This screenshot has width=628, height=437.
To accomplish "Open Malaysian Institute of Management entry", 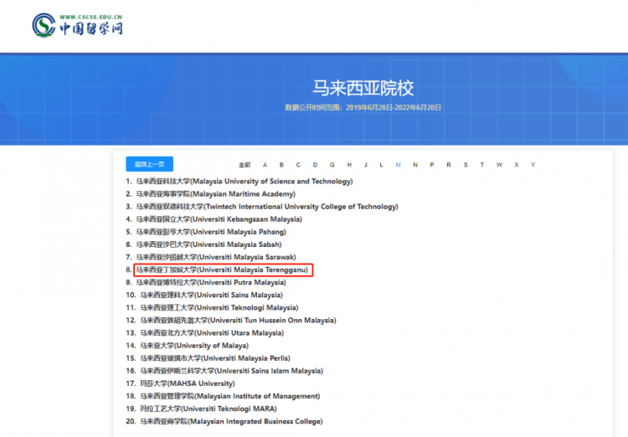I will click(x=230, y=396).
